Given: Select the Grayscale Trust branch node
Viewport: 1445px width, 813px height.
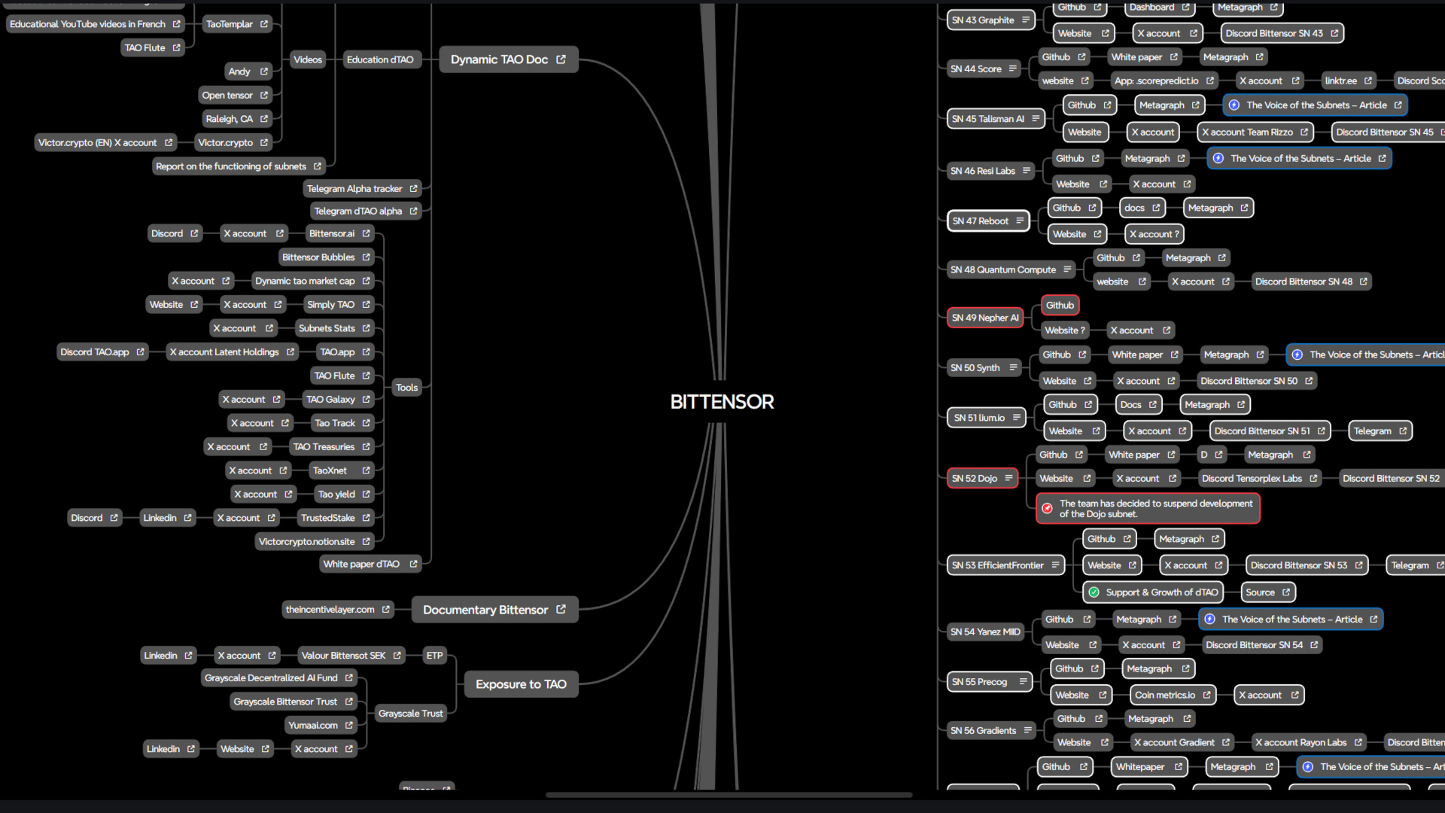Looking at the screenshot, I should 410,714.
